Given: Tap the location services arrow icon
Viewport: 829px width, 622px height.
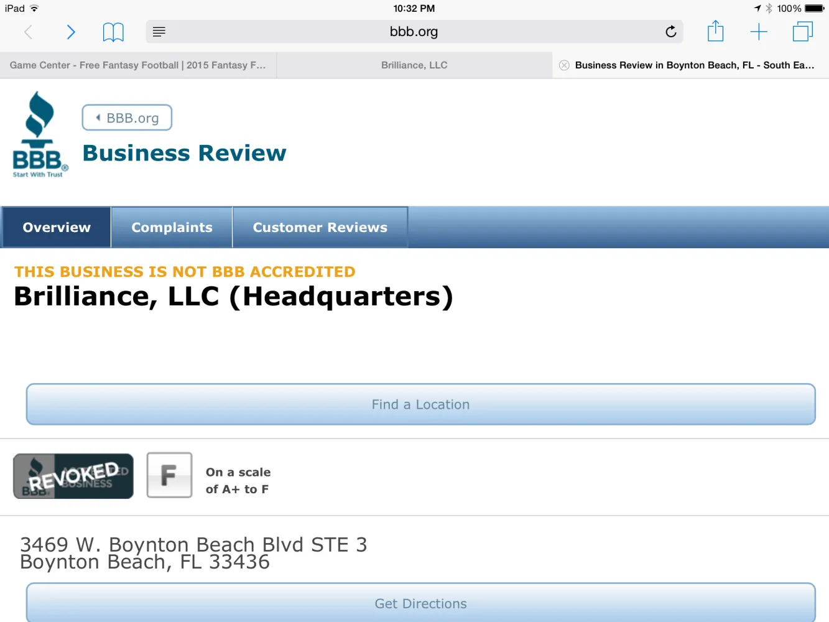Looking at the screenshot, I should click(757, 9).
